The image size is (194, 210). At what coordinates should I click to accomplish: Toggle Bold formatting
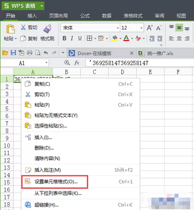[64, 38]
